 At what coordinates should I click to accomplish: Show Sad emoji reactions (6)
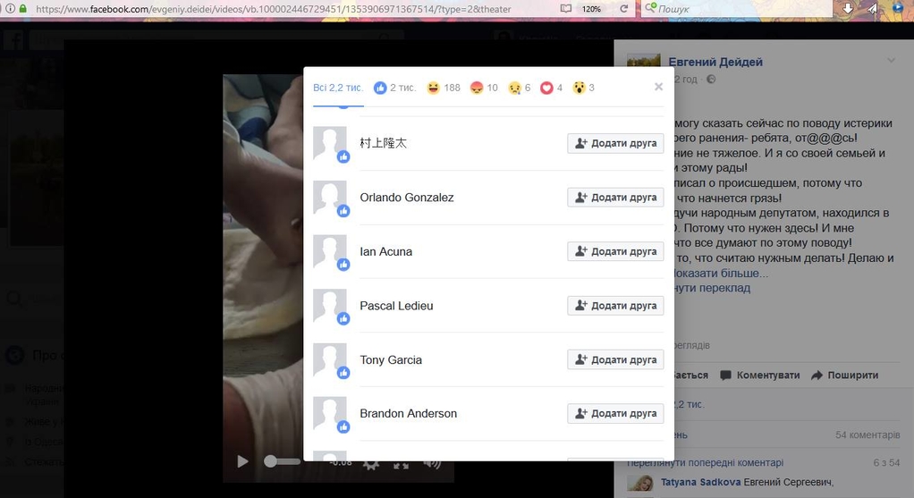(519, 88)
